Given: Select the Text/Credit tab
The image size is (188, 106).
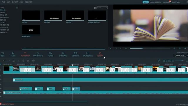Looking at the screenshot, I should [26, 54].
